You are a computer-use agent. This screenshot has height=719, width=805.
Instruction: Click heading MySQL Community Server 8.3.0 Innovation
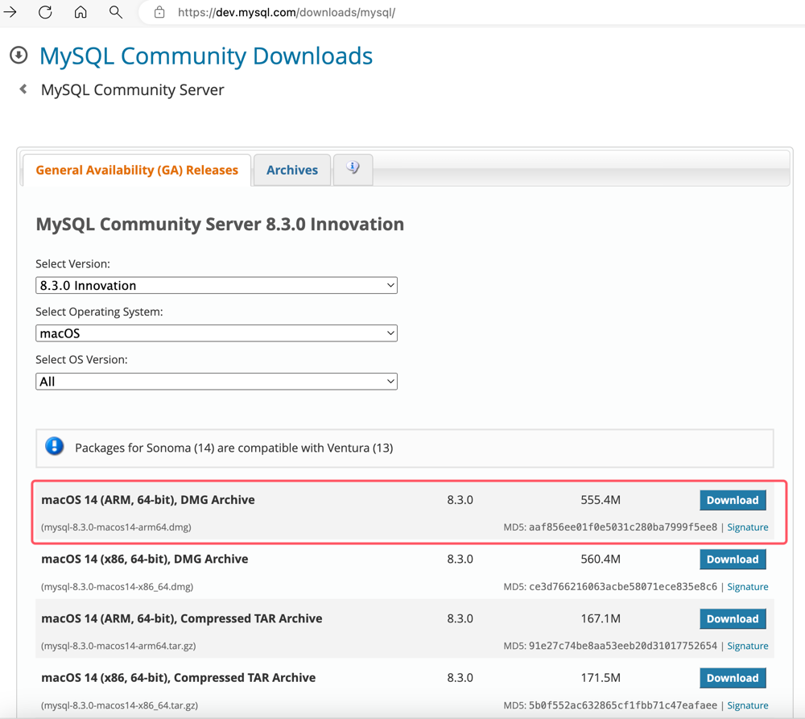[x=220, y=225]
